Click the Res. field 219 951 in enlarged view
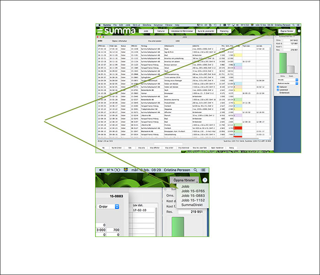This screenshot has width=320, height=275. click(191, 212)
